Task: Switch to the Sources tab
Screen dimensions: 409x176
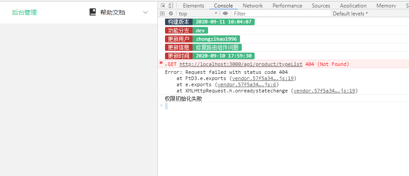Action: pos(321,5)
